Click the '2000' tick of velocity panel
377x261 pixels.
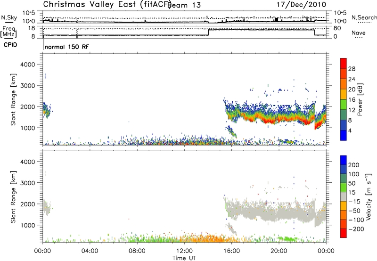coord(27,204)
